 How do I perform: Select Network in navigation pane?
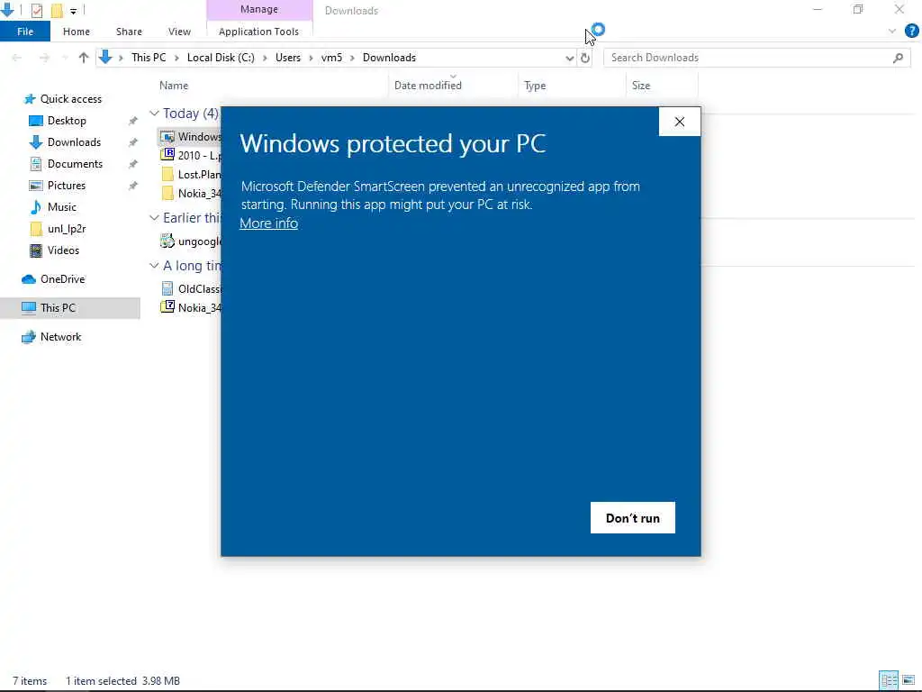click(x=60, y=337)
